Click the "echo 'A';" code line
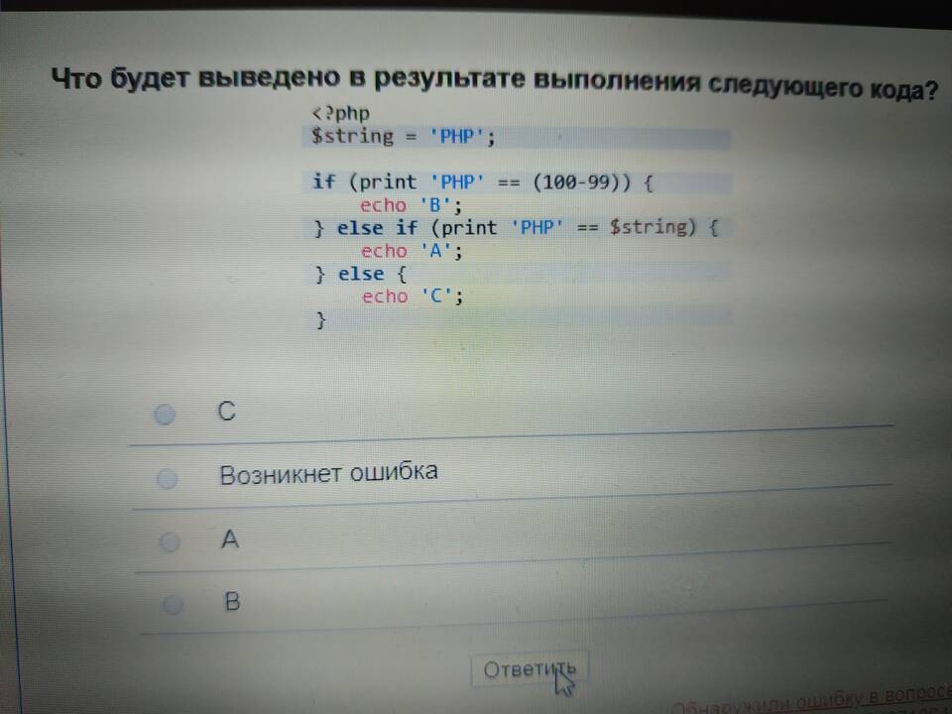The width and height of the screenshot is (952, 714). pyautogui.click(x=412, y=252)
